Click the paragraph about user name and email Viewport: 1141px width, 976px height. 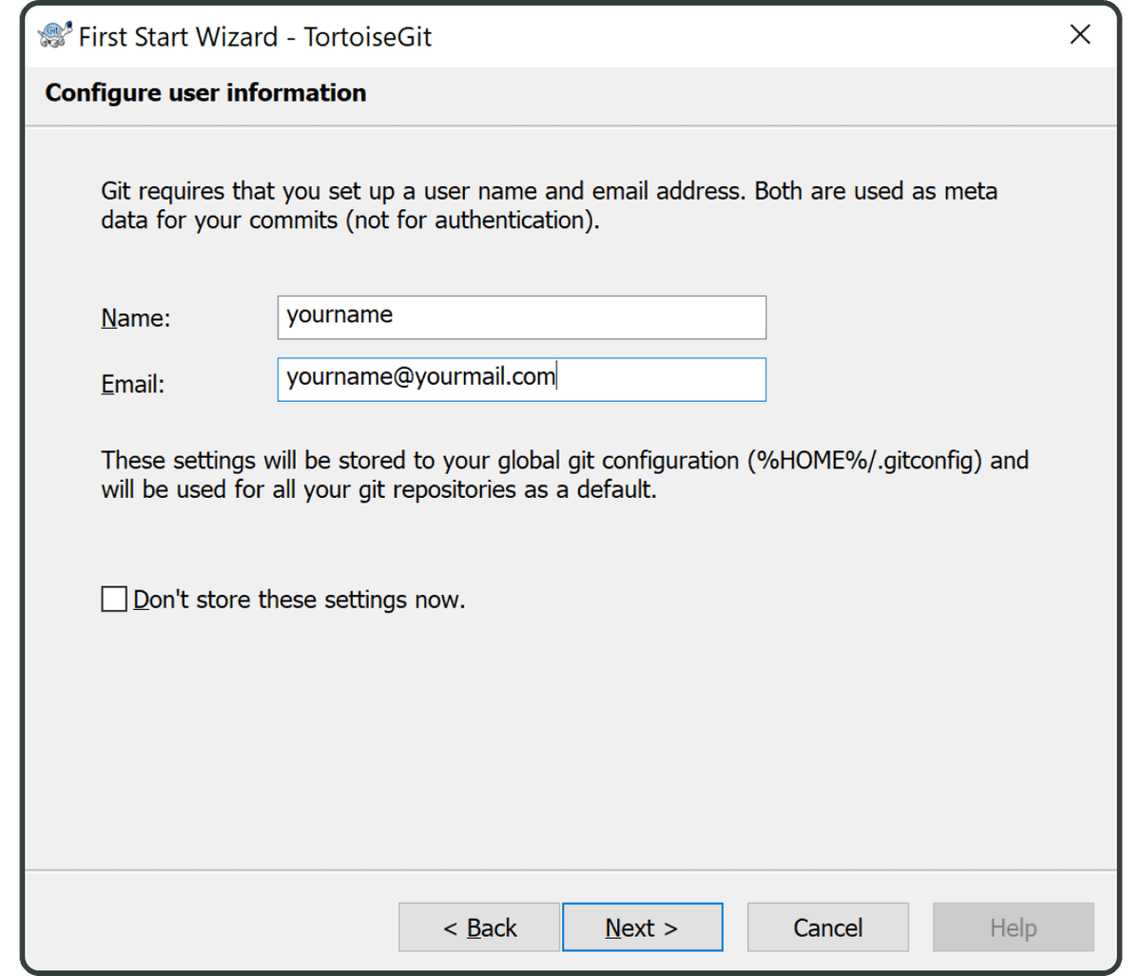pyautogui.click(x=549, y=204)
